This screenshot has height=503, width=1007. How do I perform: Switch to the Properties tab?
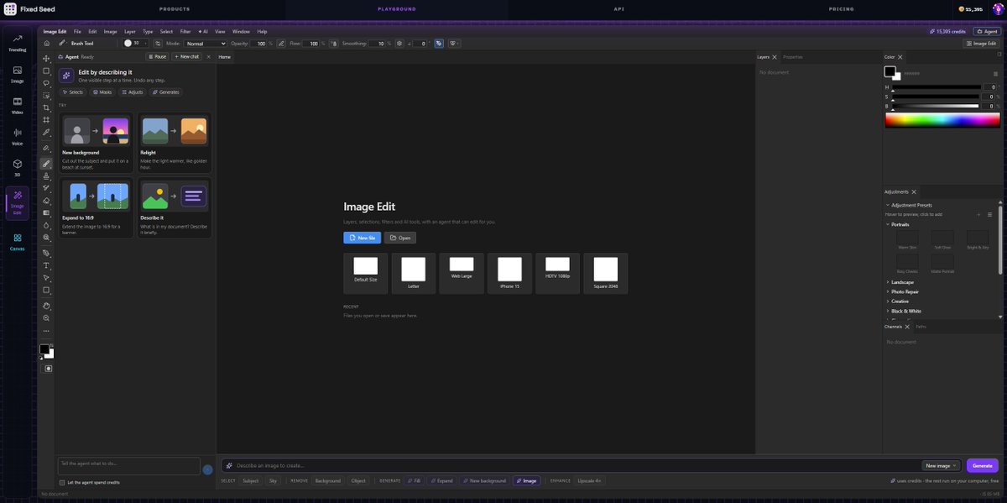tap(793, 57)
